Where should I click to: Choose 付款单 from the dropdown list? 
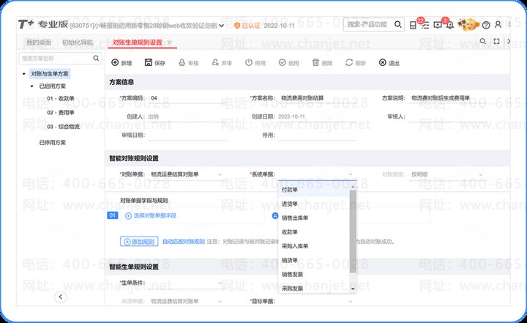[x=314, y=190]
